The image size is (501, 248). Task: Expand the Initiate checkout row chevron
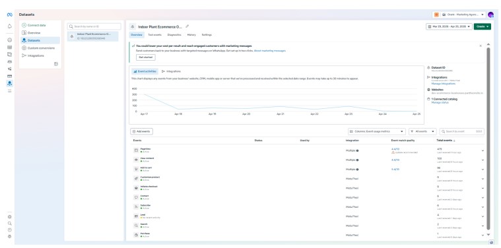click(x=483, y=189)
